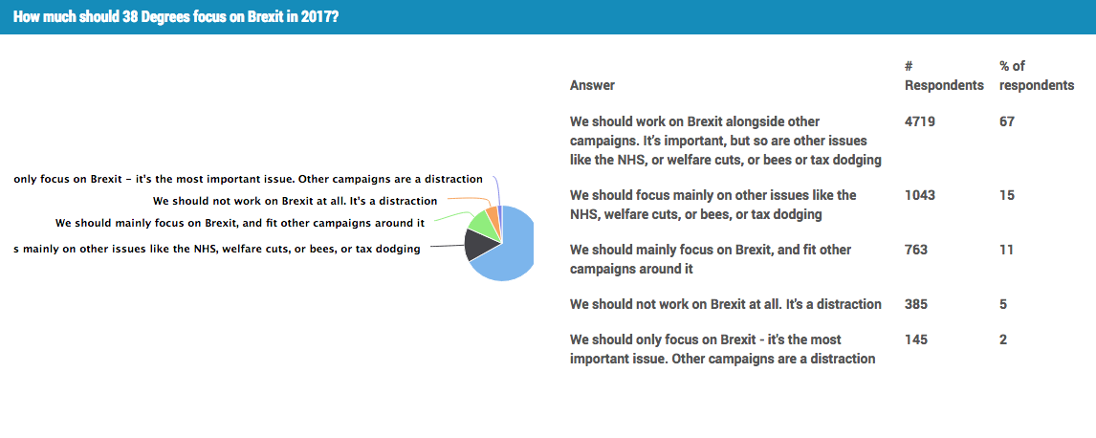Click the 'Answer' column header

coord(592,85)
